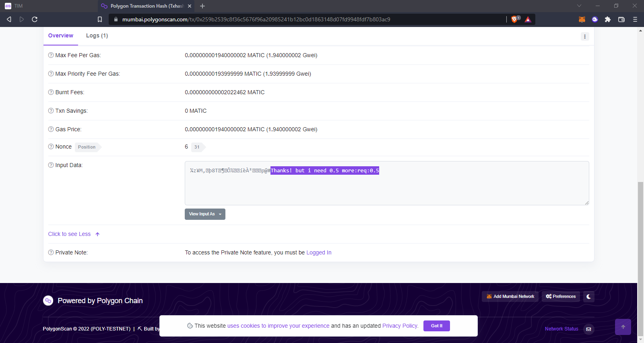
Task: Bookmark this page
Action: click(x=100, y=19)
